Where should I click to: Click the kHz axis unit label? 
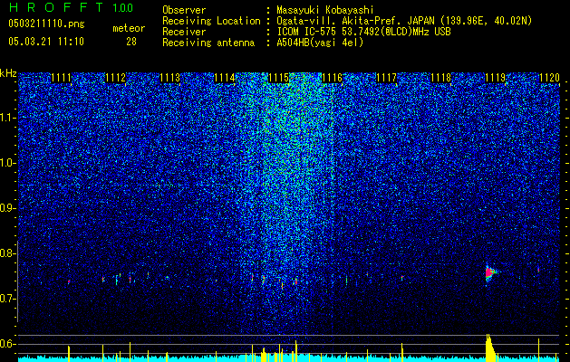(x=8, y=73)
